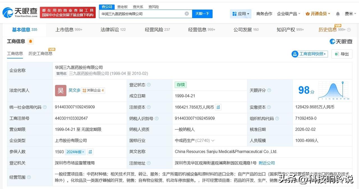Click the 关联企业 4 badge
The image size is (359, 189).
[93, 90]
